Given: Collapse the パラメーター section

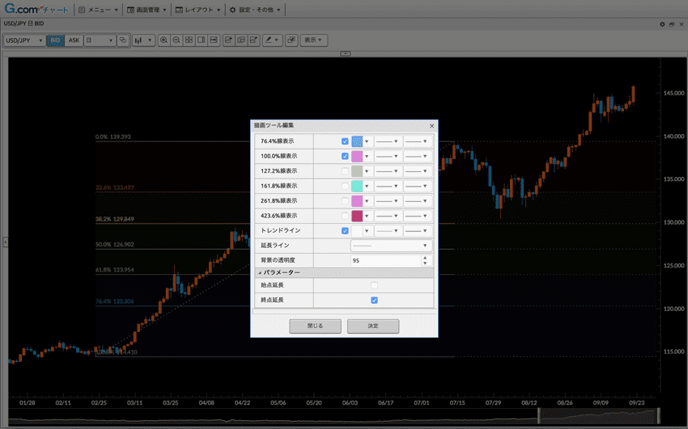Looking at the screenshot, I should click(260, 273).
